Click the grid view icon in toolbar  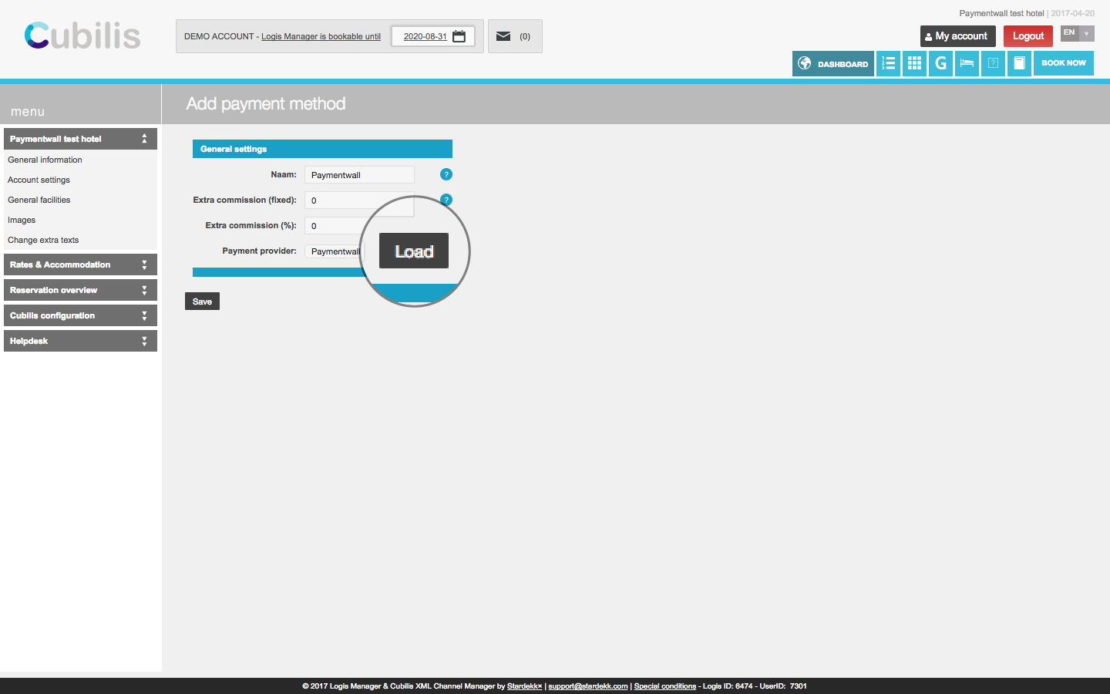(914, 63)
